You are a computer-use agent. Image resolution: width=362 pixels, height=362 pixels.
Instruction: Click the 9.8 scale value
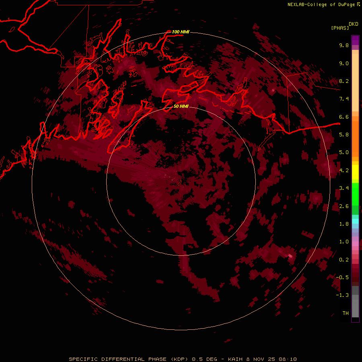pyautogui.click(x=344, y=45)
